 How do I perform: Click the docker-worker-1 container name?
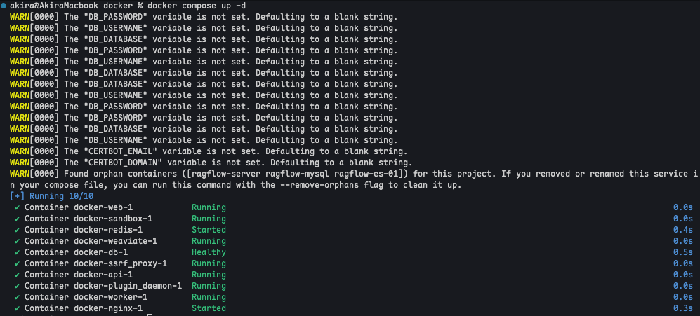pyautogui.click(x=110, y=297)
